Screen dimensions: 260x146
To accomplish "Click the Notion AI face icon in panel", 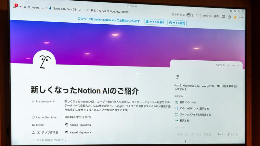I will pyautogui.click(x=177, y=77).
